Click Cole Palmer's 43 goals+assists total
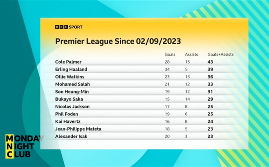Screen dimensions: 269x167 click(210, 62)
